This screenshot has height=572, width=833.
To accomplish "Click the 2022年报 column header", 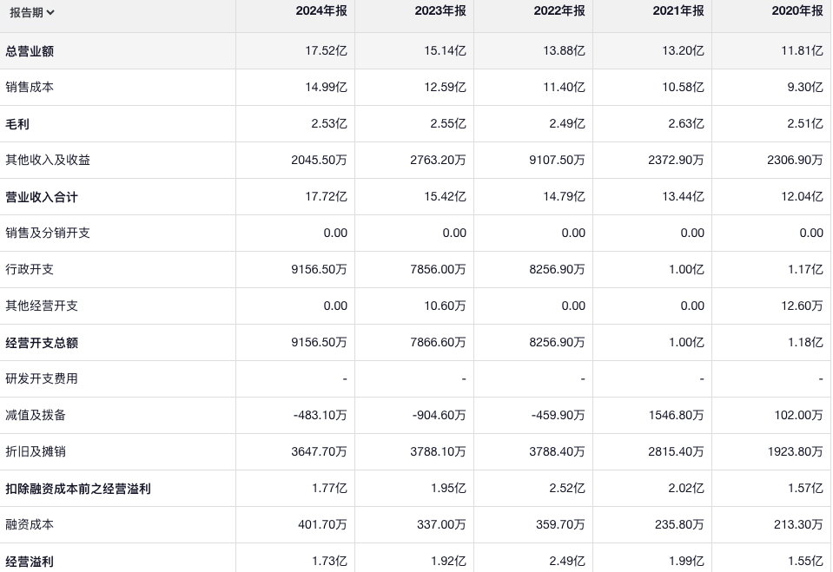I will coord(559,11).
